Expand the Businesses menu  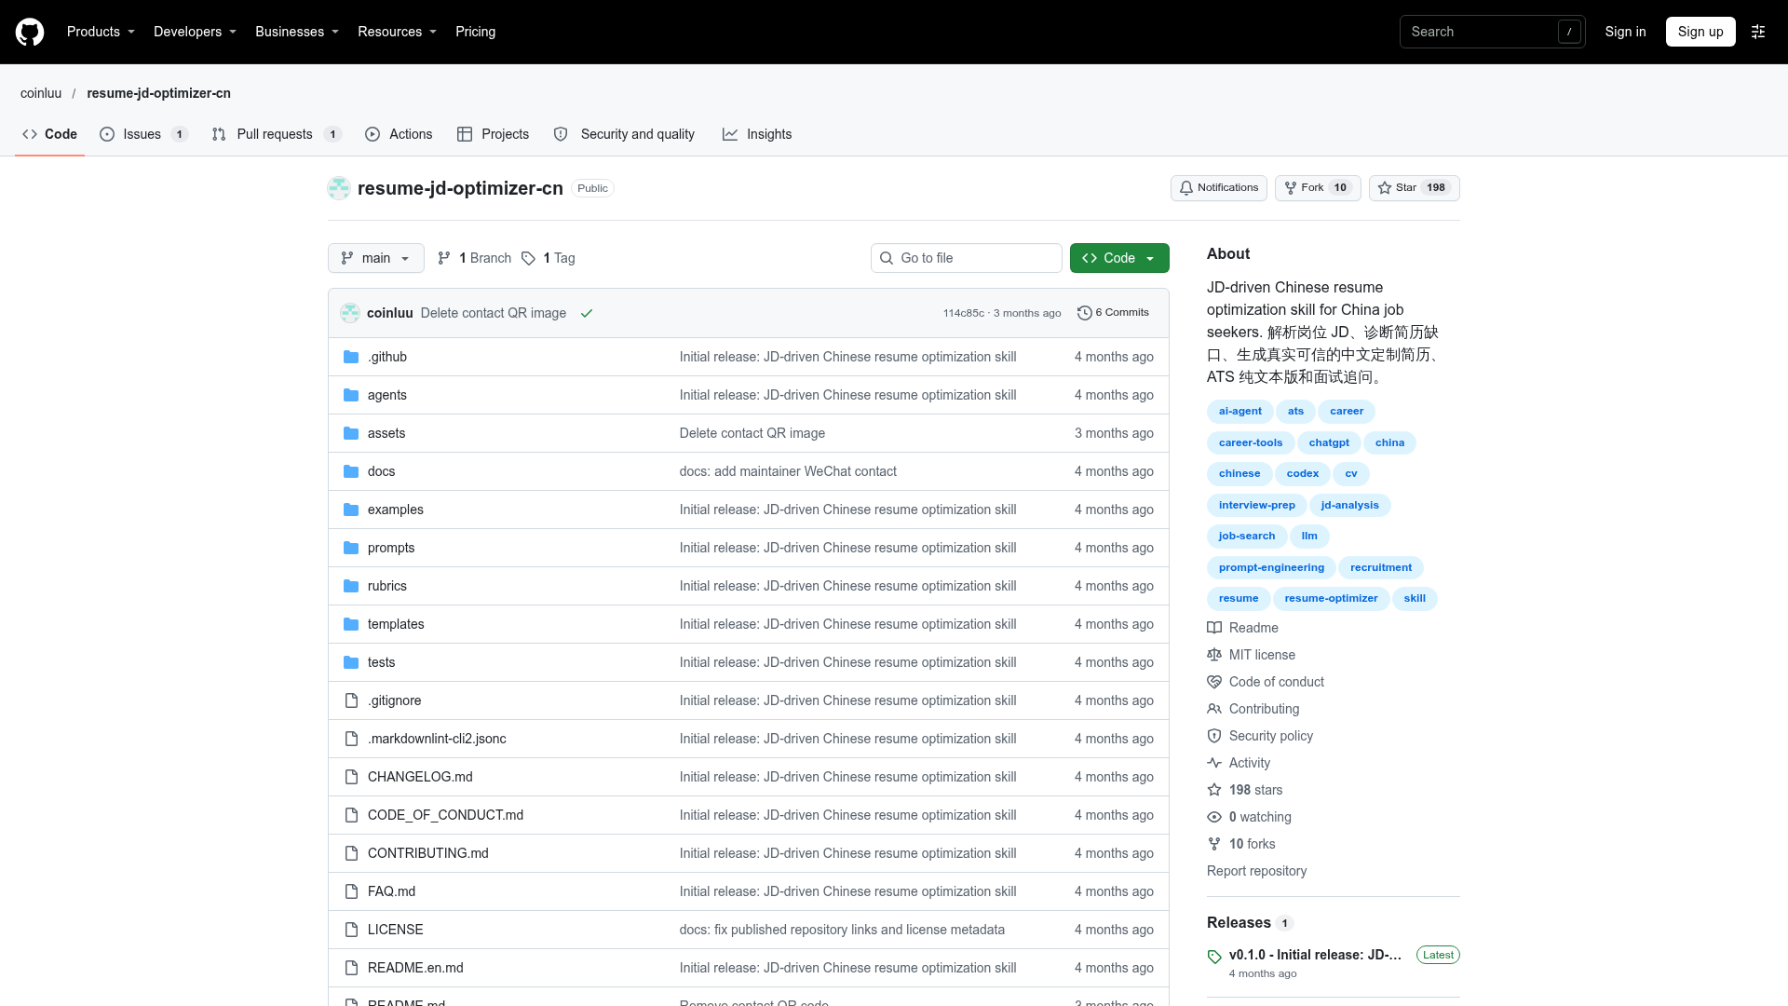pos(297,32)
